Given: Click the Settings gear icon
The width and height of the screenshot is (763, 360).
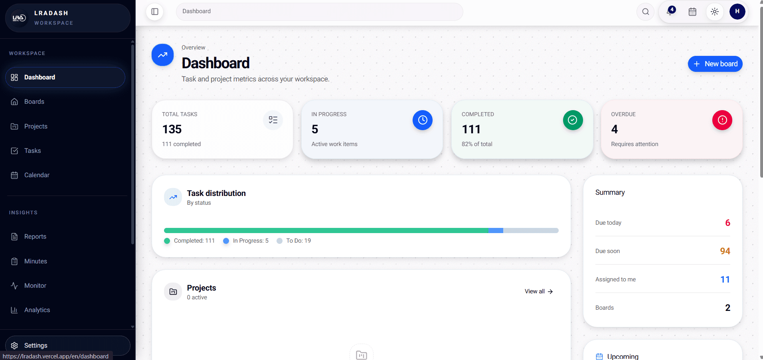Looking at the screenshot, I should [x=14, y=346].
